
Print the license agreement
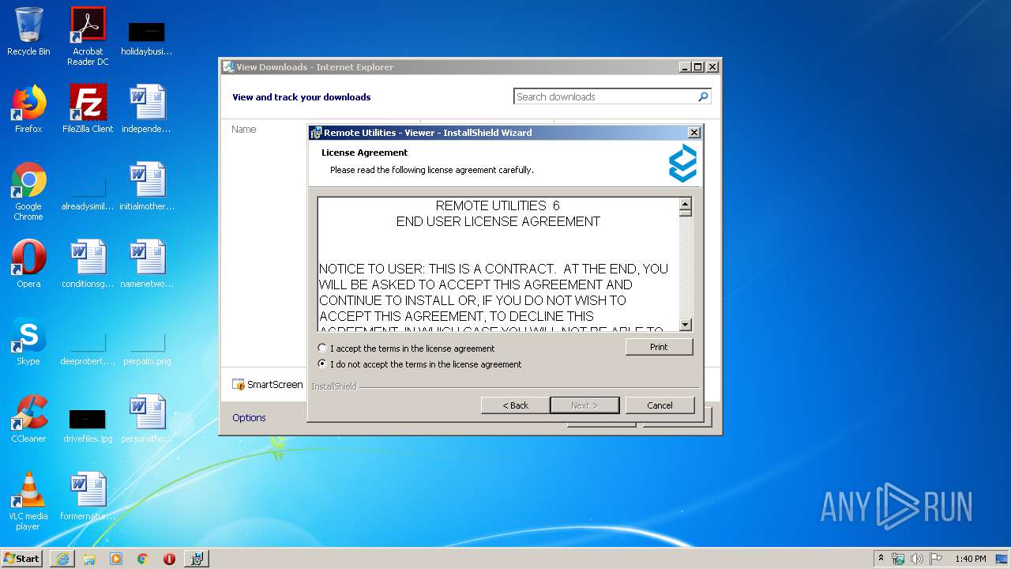[659, 347]
